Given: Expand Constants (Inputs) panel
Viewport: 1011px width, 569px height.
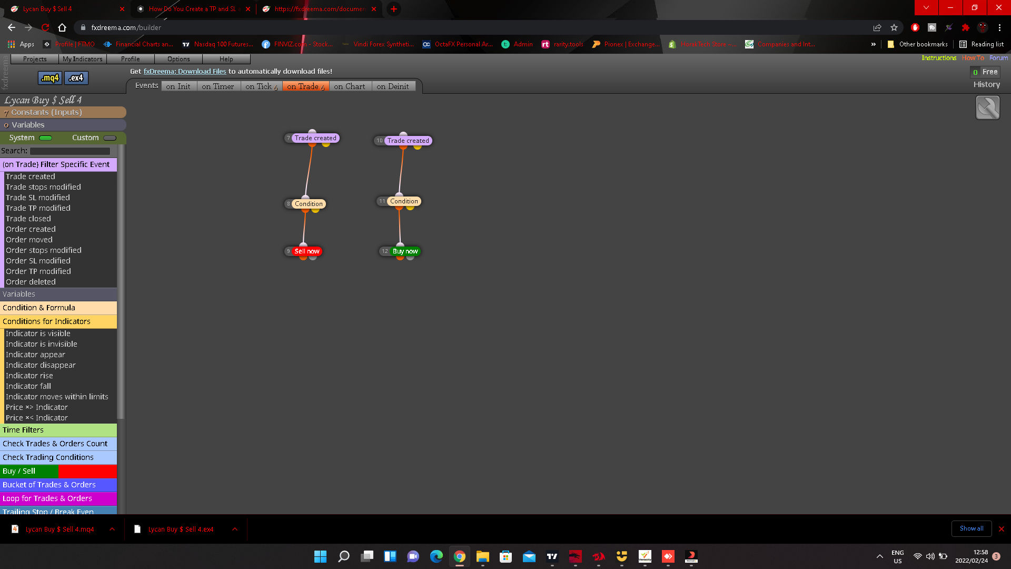Looking at the screenshot, I should click(x=63, y=112).
